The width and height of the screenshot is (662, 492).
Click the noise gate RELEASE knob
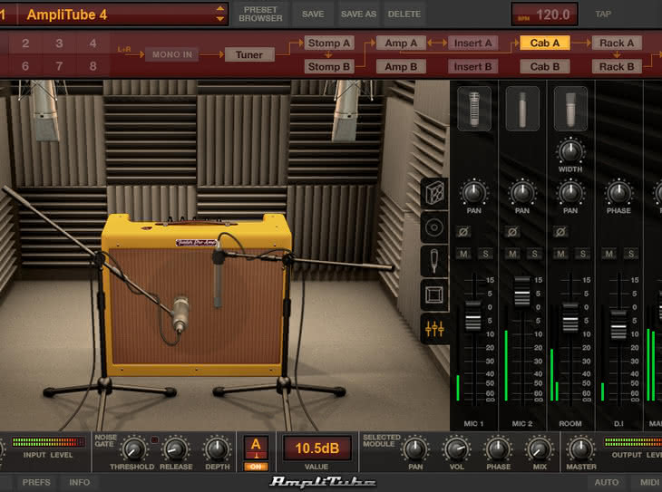(176, 449)
